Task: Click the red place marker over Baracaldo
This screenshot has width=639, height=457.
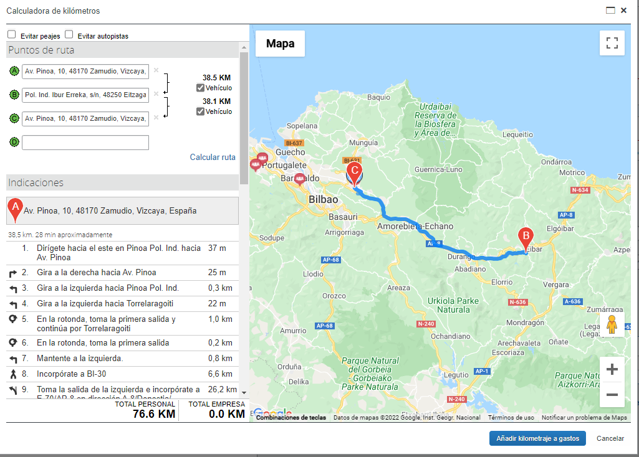Action: click(x=299, y=179)
